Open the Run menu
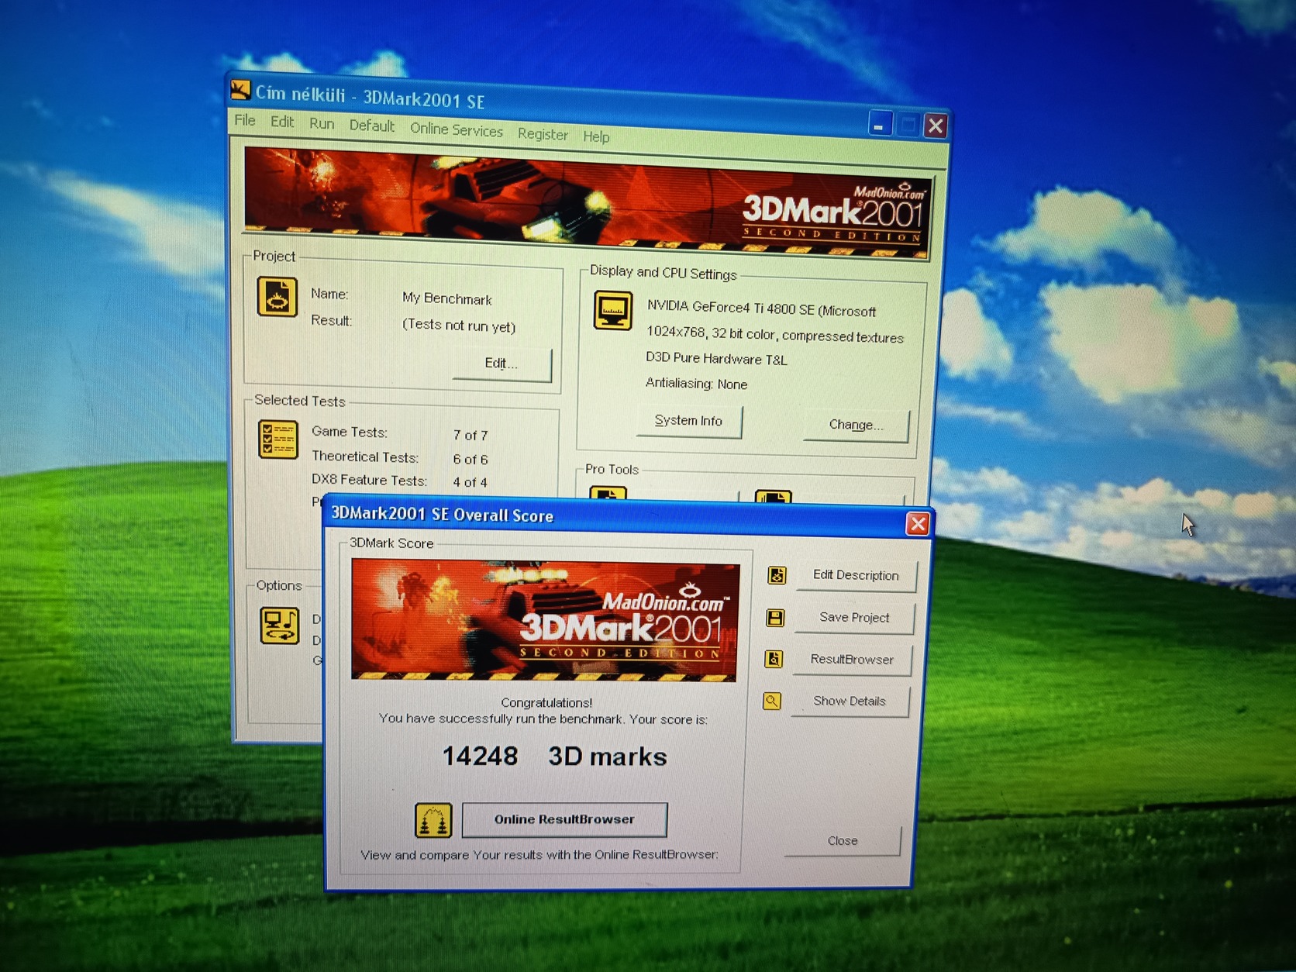 tap(322, 124)
